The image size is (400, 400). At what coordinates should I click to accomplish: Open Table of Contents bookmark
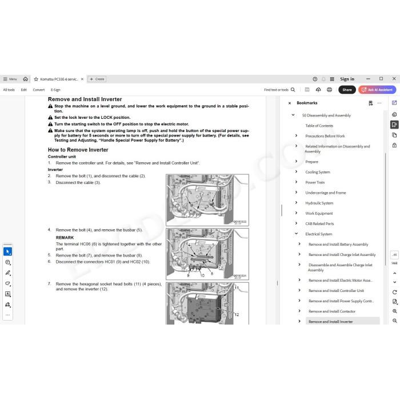coord(319,126)
